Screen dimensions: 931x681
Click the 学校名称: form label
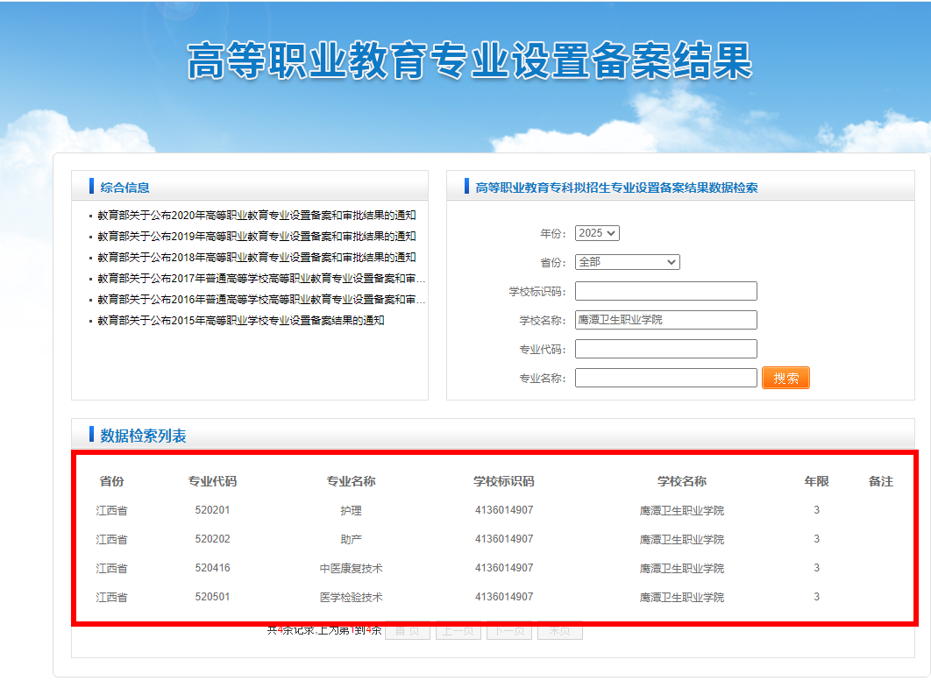click(543, 321)
